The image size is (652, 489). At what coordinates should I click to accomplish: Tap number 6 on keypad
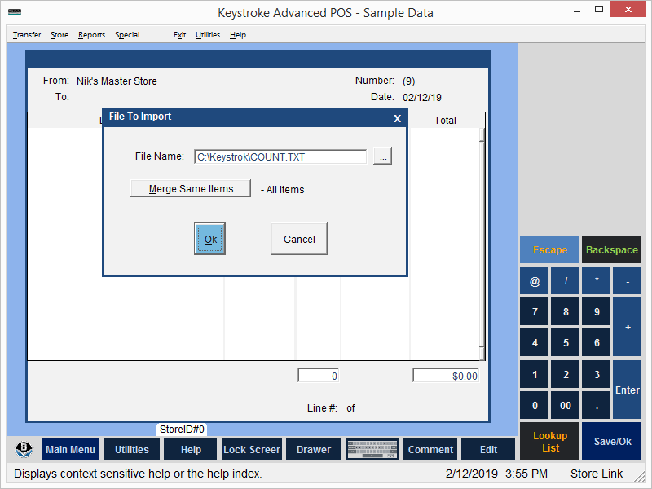tap(597, 342)
